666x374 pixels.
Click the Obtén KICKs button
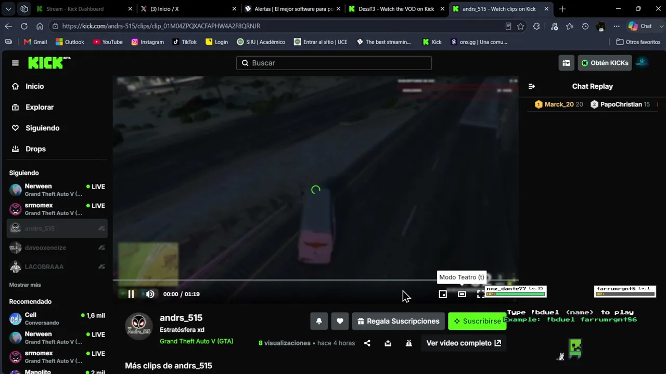[x=605, y=63]
